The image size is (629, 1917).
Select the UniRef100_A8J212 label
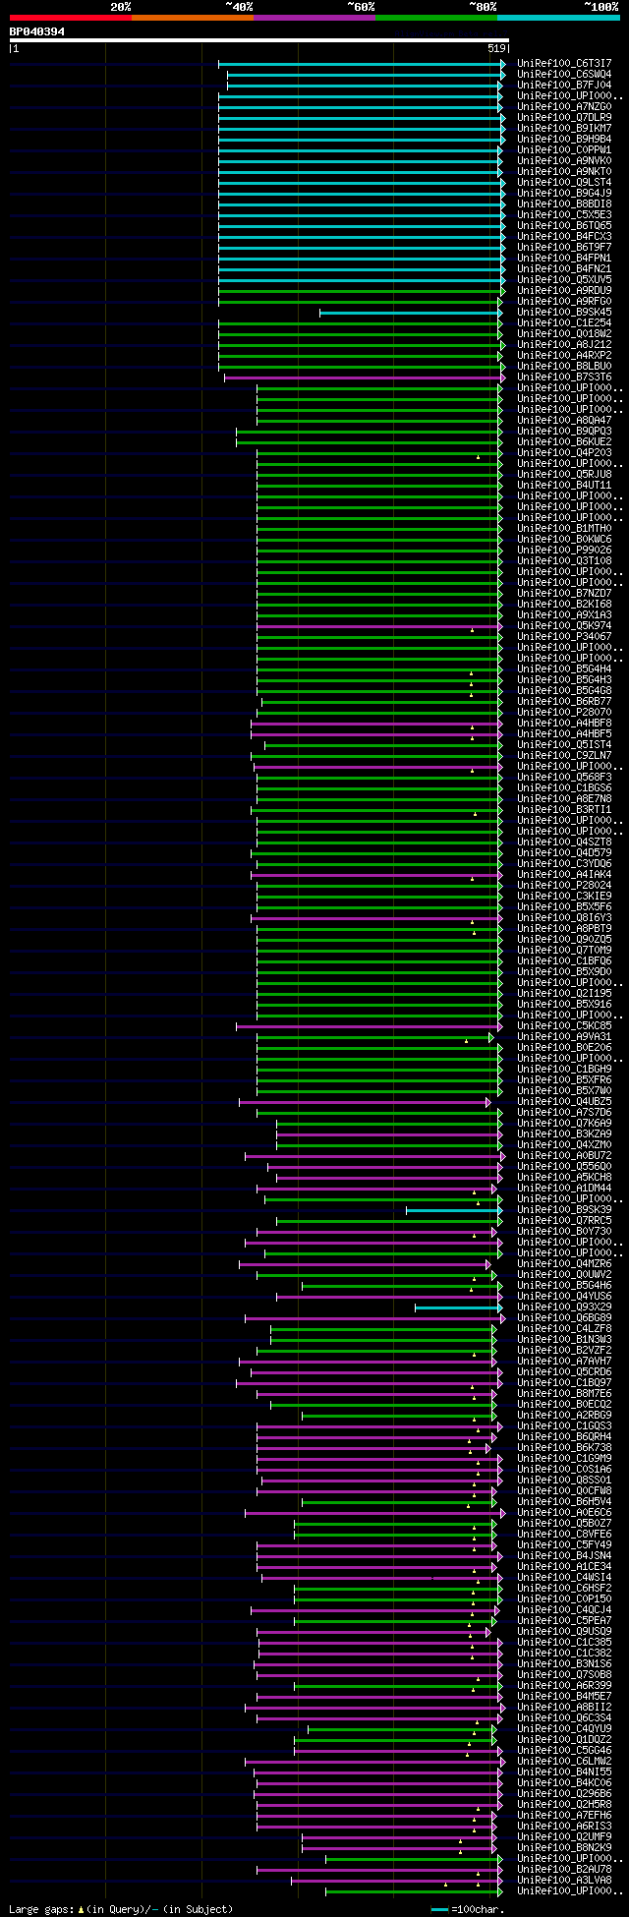[564, 344]
